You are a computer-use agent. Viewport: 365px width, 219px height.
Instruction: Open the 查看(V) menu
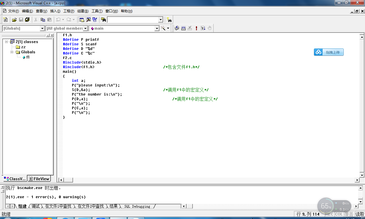[41, 11]
